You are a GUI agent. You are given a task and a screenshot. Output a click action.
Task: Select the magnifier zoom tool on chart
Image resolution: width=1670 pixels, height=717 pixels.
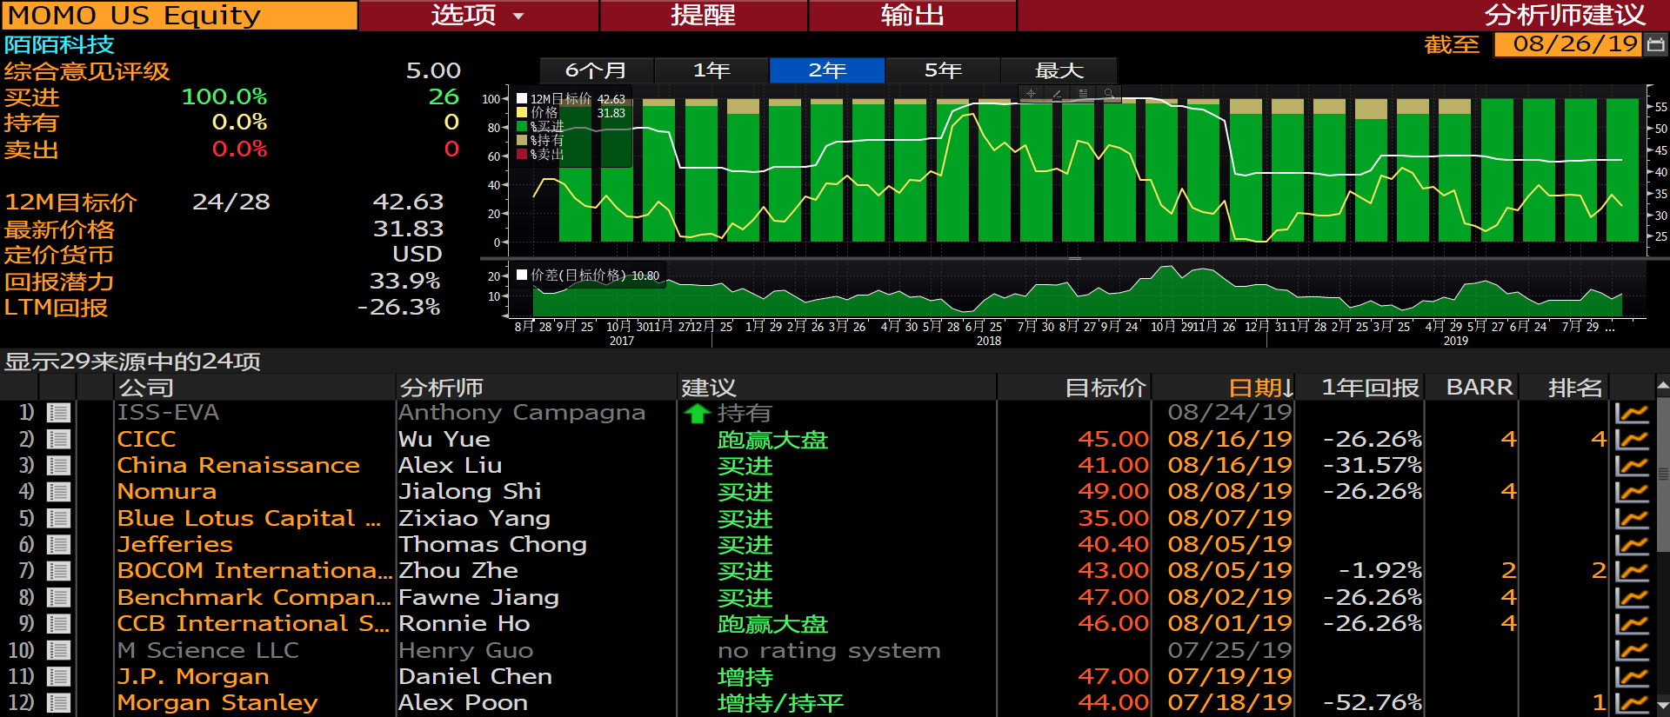1109,93
